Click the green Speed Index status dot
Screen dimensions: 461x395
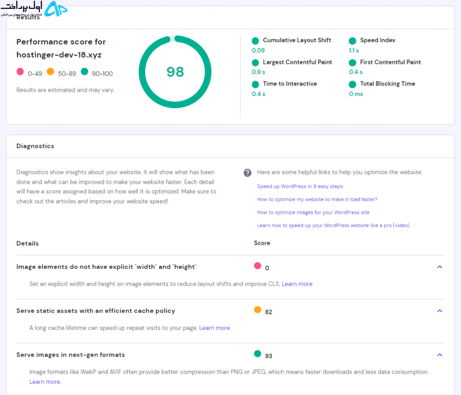tap(352, 41)
